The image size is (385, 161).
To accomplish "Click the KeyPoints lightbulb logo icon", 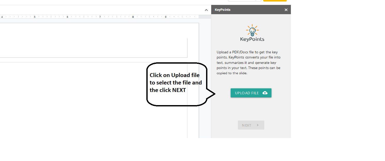I will pyautogui.click(x=252, y=30).
